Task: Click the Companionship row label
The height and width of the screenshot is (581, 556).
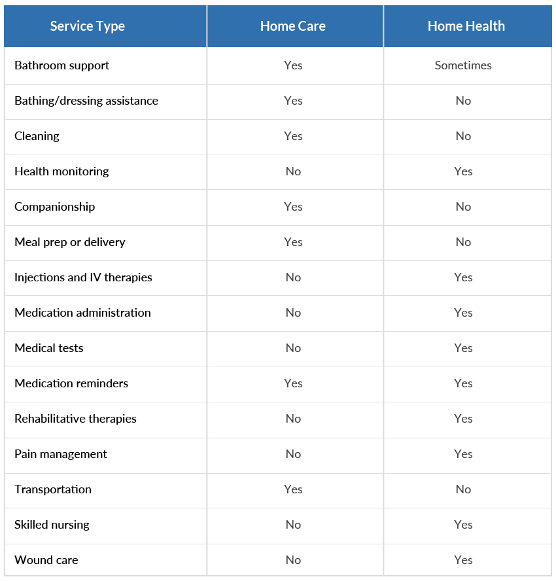Action: click(55, 207)
